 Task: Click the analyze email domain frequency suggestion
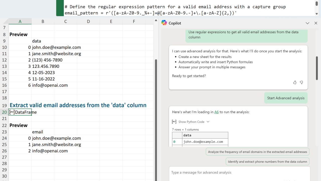tap(258, 152)
